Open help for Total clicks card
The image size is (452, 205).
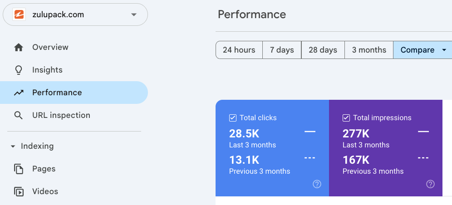click(317, 184)
